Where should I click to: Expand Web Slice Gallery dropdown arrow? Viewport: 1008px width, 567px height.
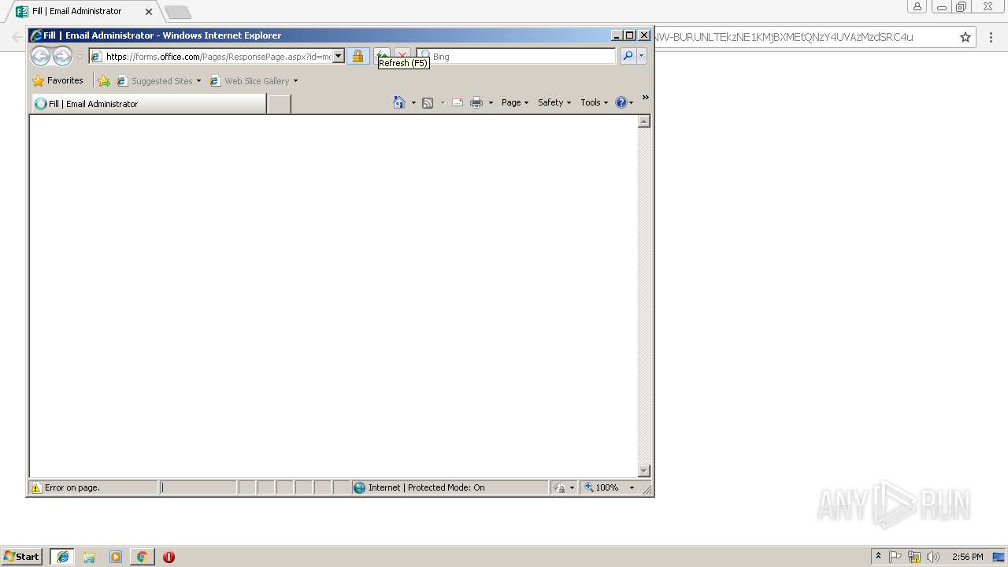[x=295, y=81]
